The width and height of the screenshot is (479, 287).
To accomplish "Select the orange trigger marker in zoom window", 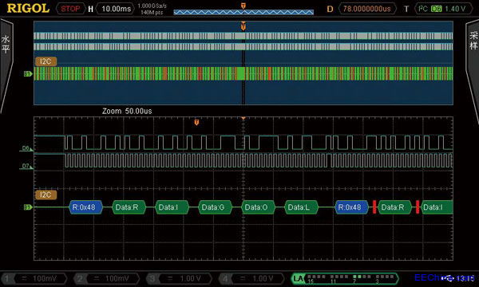I will [196, 123].
